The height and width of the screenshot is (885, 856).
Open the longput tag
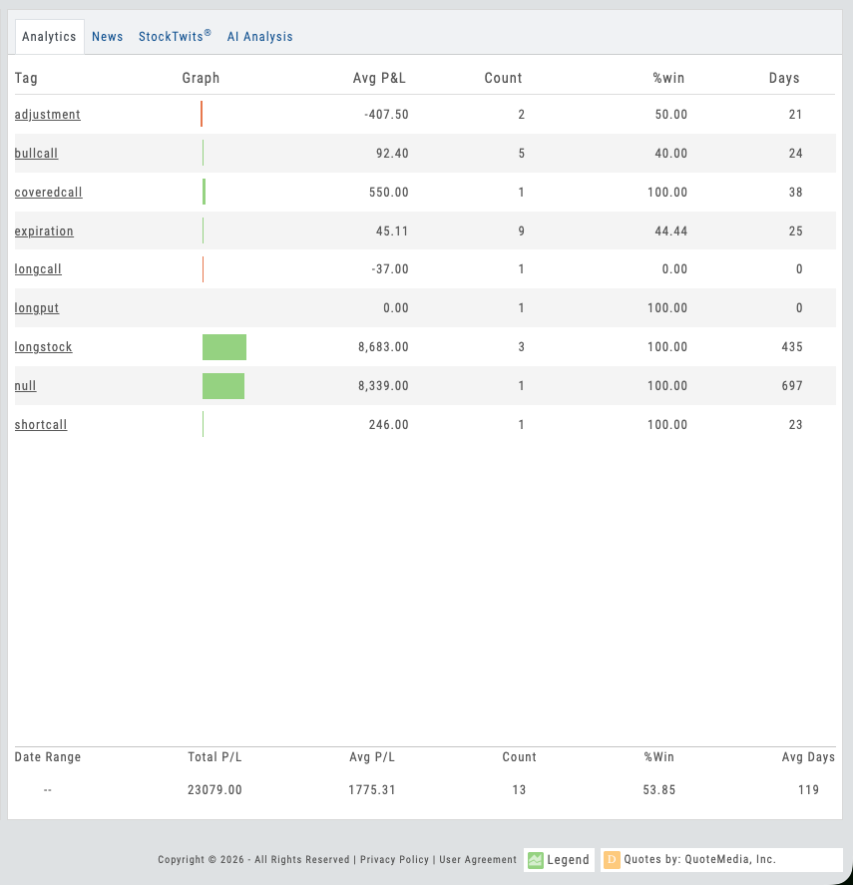click(37, 308)
